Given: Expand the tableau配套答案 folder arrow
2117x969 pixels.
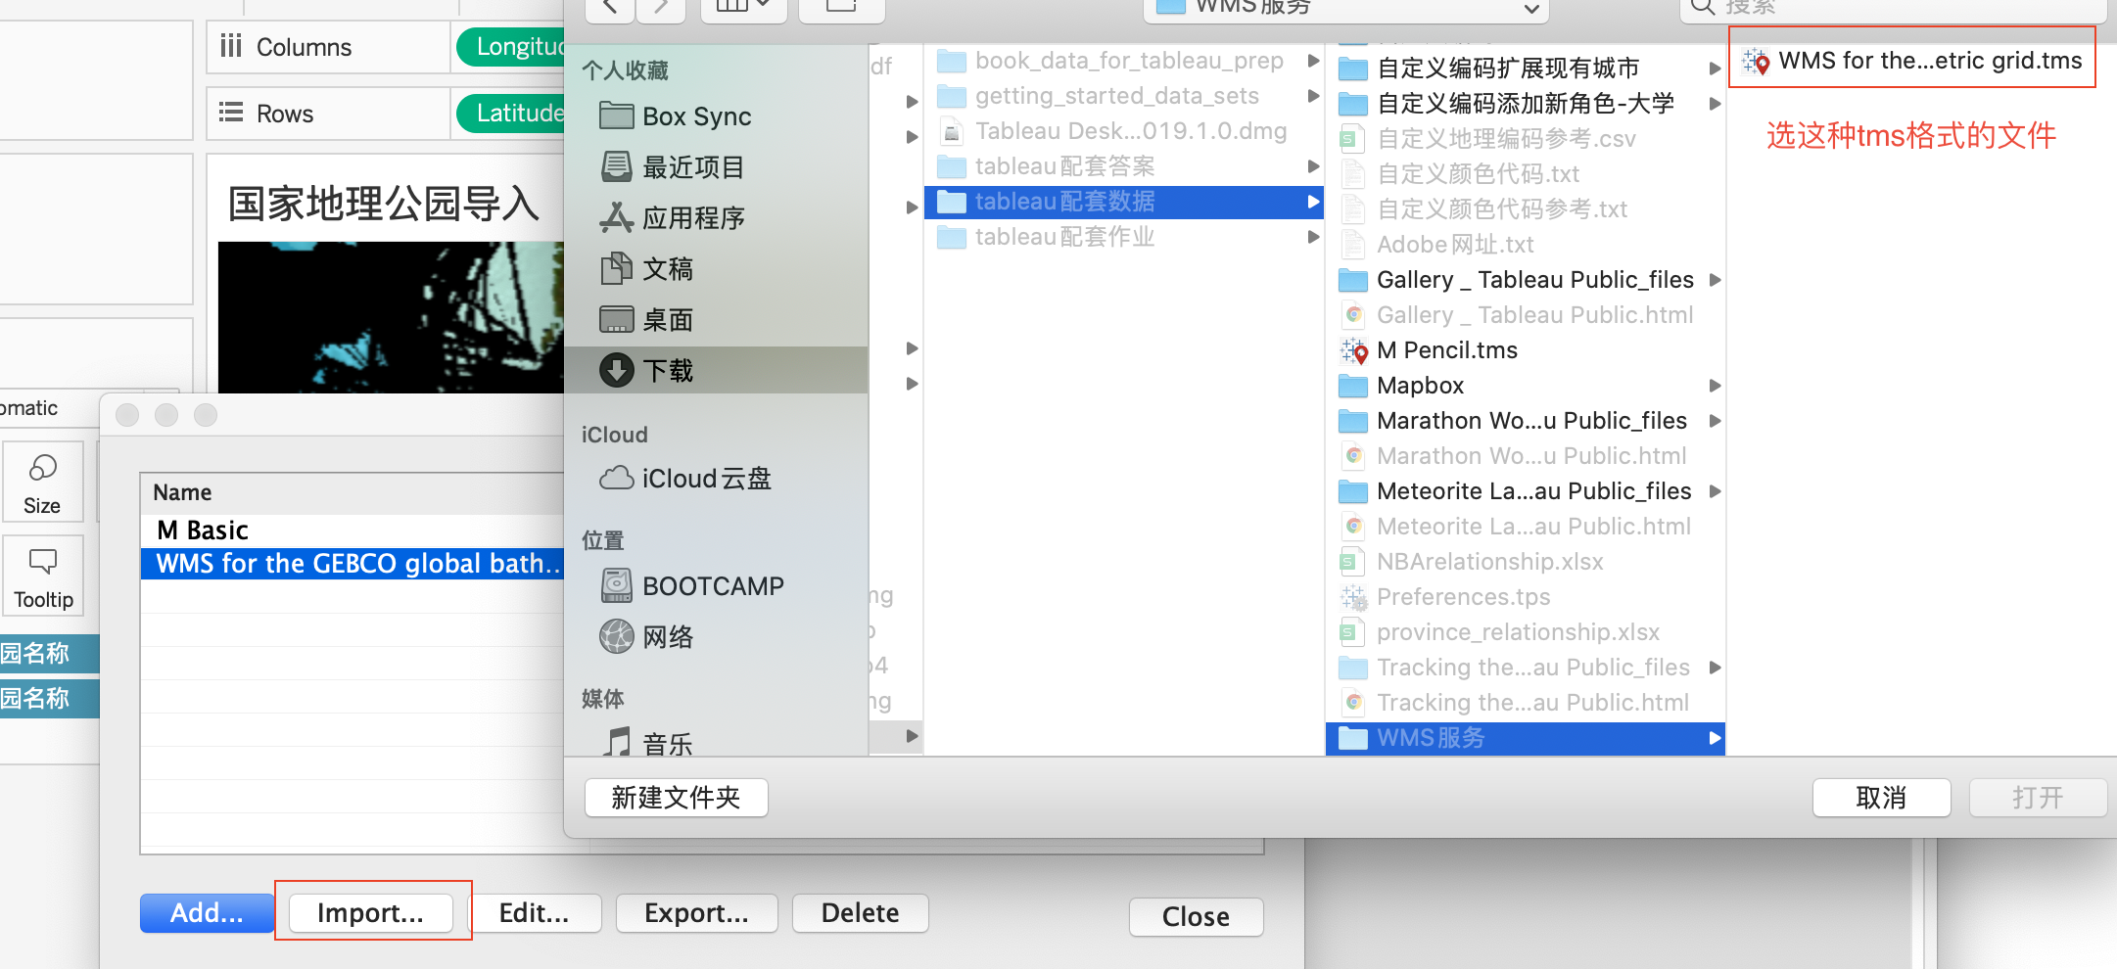Looking at the screenshot, I should click(1313, 166).
